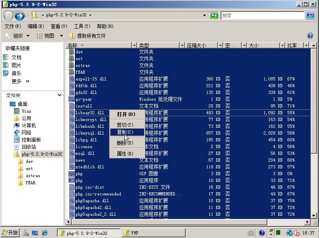Select 控制面板 in folder tree
The width and height of the screenshot is (319, 238).
(31, 140)
